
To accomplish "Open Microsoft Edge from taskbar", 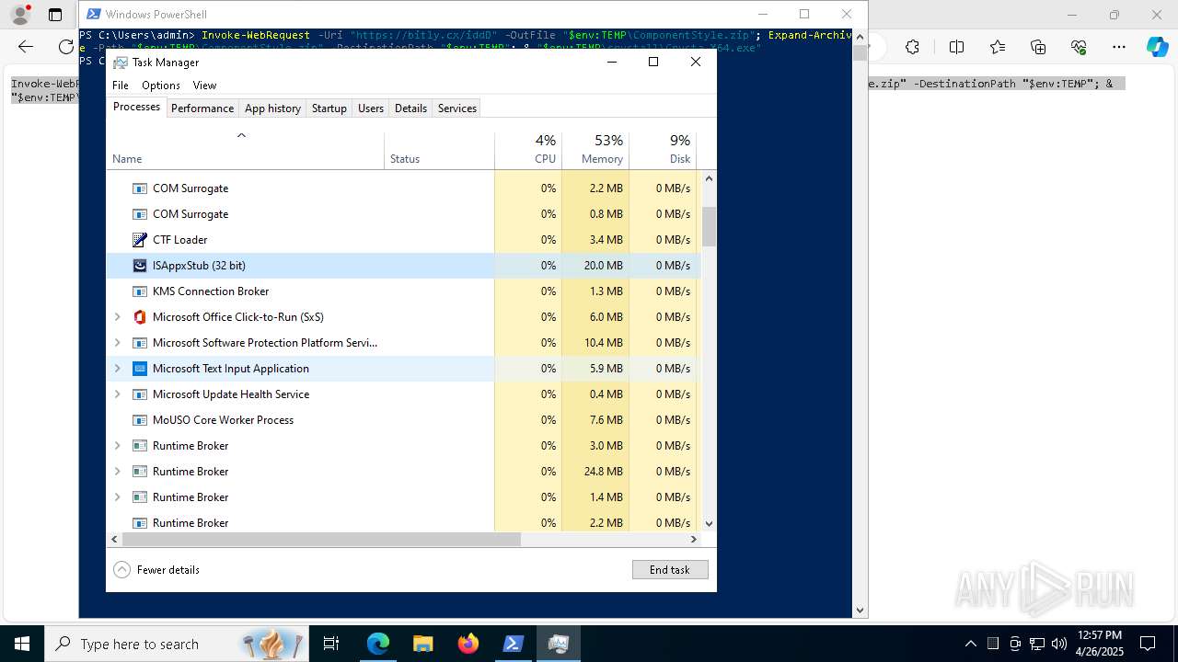I will coord(378,644).
